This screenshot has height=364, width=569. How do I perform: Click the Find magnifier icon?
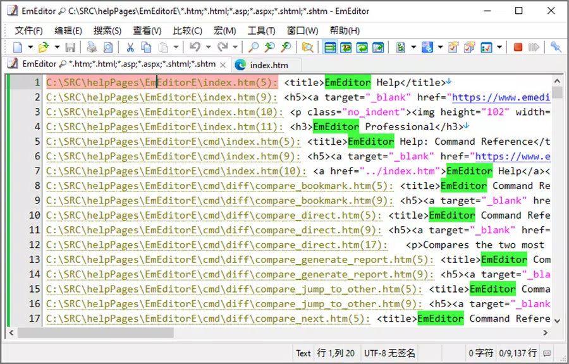click(x=253, y=47)
